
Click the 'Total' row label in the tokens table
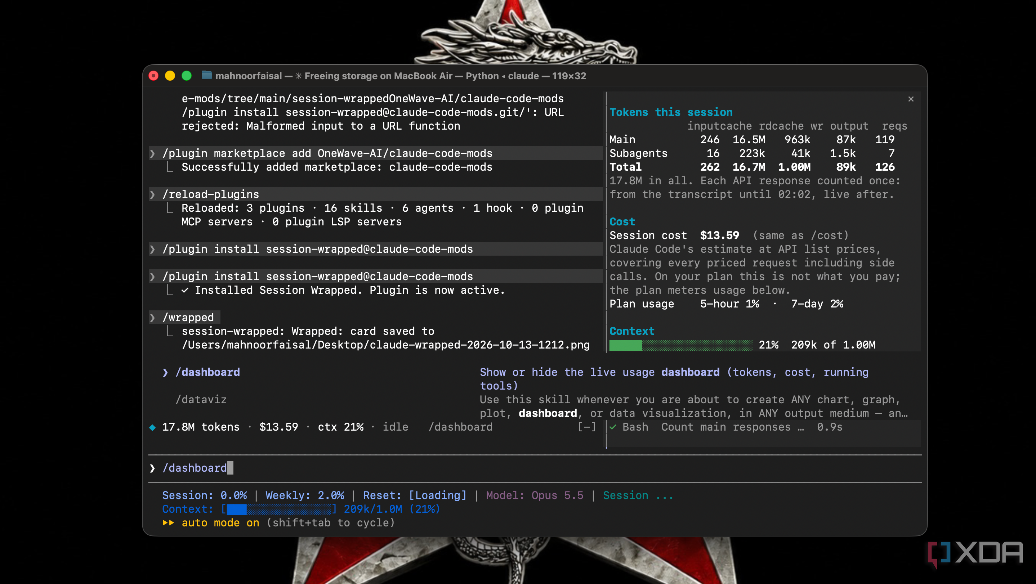point(625,167)
